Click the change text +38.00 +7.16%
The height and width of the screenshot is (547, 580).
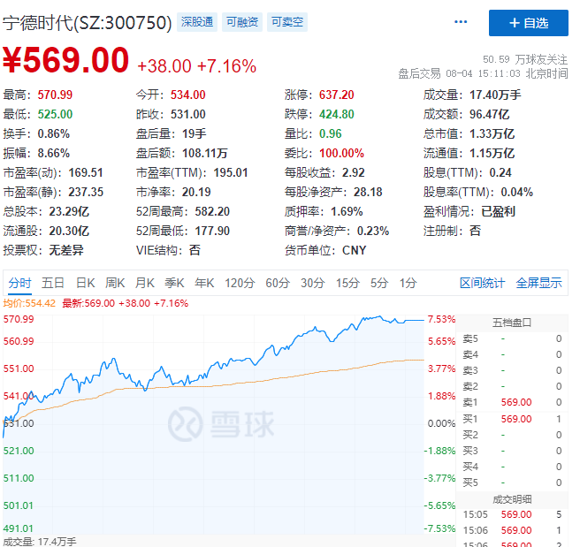[x=196, y=66]
